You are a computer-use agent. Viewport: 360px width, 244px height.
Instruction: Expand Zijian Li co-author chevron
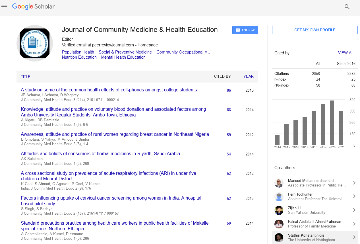354,210
